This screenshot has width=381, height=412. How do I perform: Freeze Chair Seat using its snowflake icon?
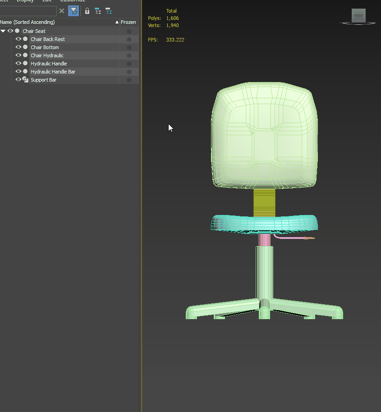pyautogui.click(x=130, y=31)
